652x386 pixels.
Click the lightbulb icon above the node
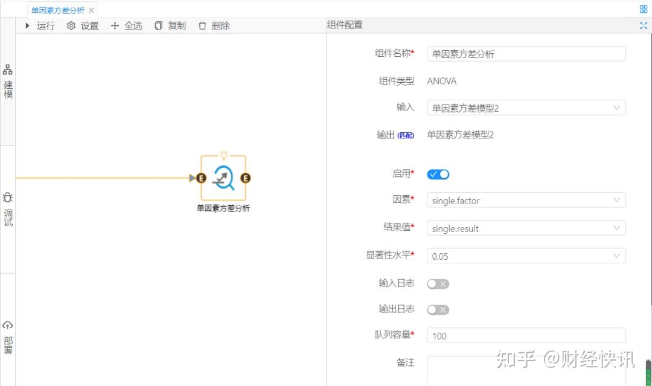click(x=224, y=155)
